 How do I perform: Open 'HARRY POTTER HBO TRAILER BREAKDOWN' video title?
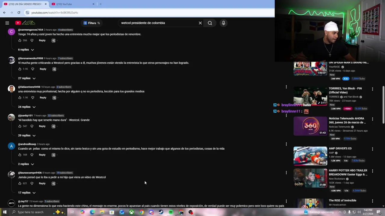348,172
